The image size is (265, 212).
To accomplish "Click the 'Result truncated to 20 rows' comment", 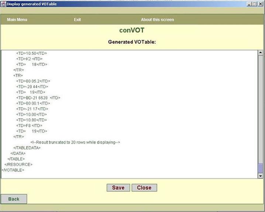I will 75,142.
